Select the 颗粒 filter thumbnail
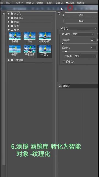Screen dimensions: 99x177 tap(30, 36)
